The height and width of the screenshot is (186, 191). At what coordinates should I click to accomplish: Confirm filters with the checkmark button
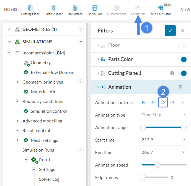coord(170,31)
